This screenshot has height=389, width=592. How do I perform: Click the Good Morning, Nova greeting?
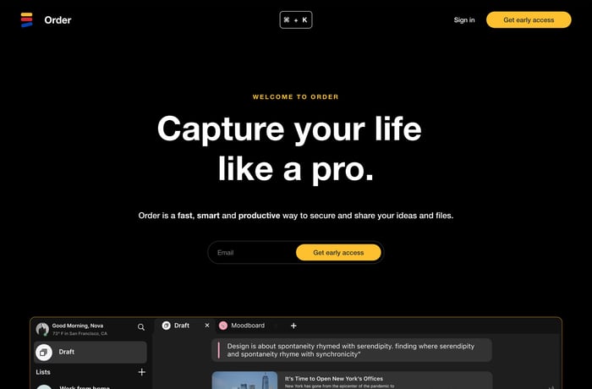[78, 326]
